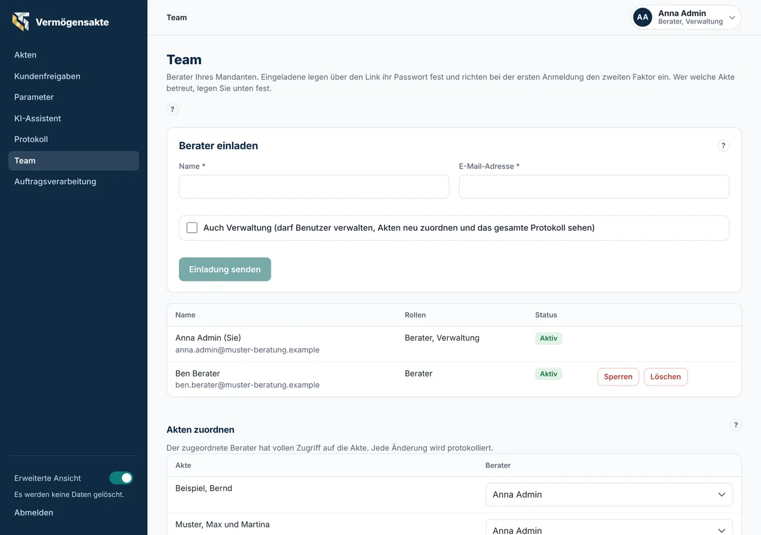This screenshot has width=761, height=535.
Task: Click the Berater role cell for Ben Berater
Action: tap(419, 373)
